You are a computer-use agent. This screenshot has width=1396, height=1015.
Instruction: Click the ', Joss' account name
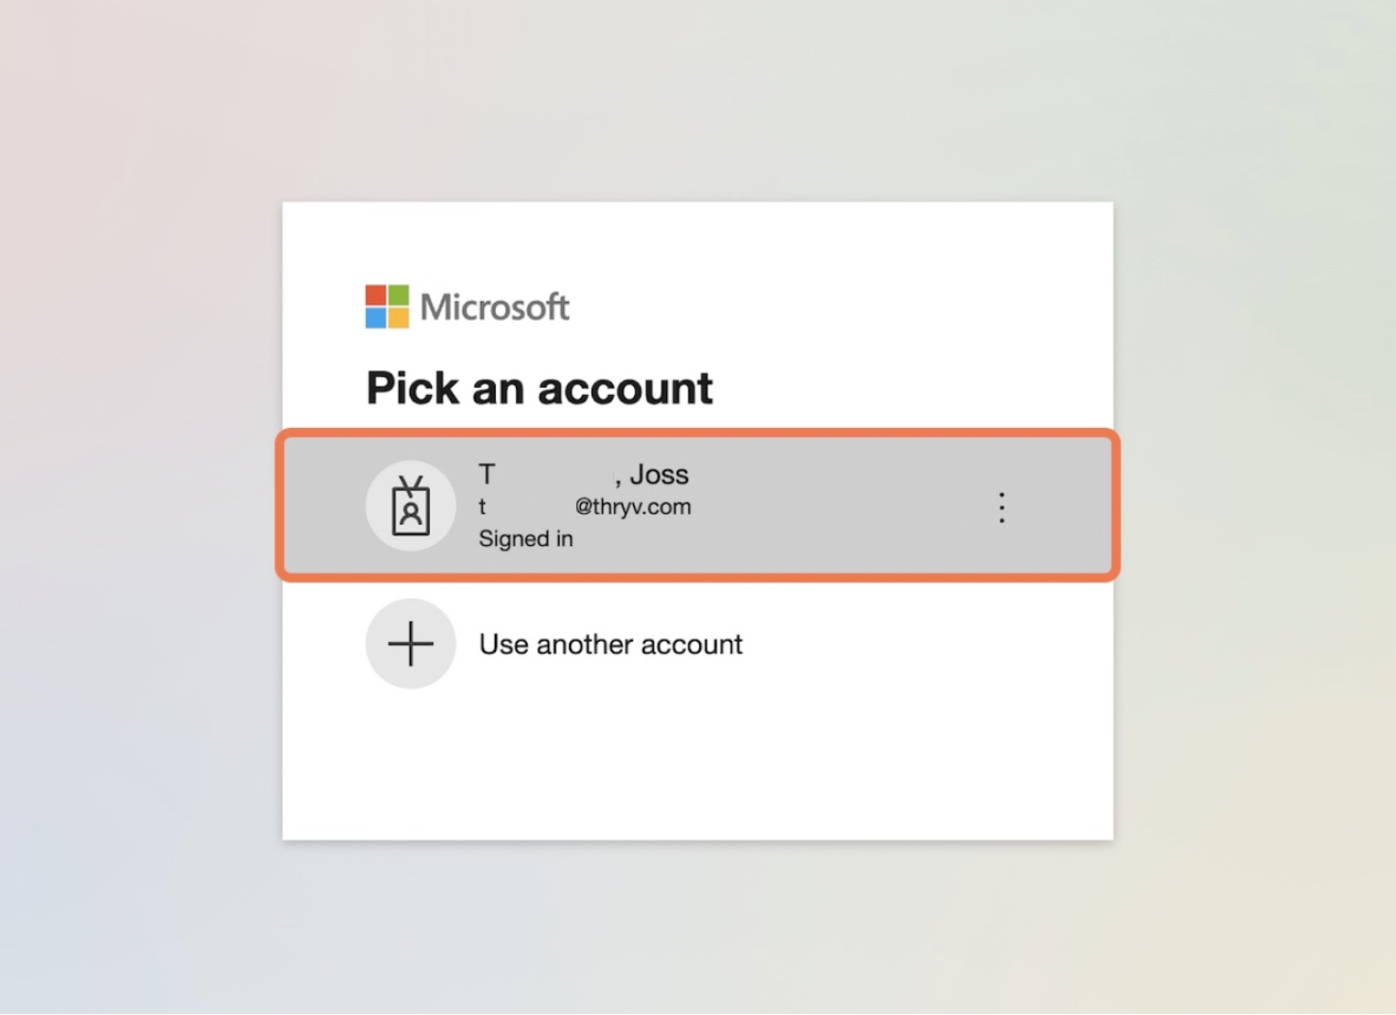pos(651,475)
